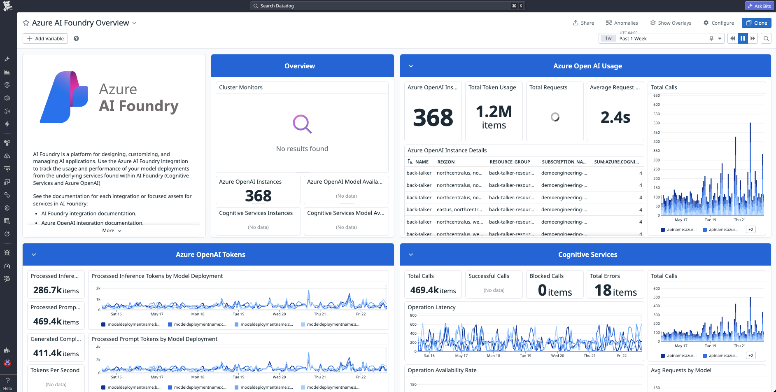Open the puzzle piece Integrations icon
This screenshot has width=776, height=392.
coord(7,350)
